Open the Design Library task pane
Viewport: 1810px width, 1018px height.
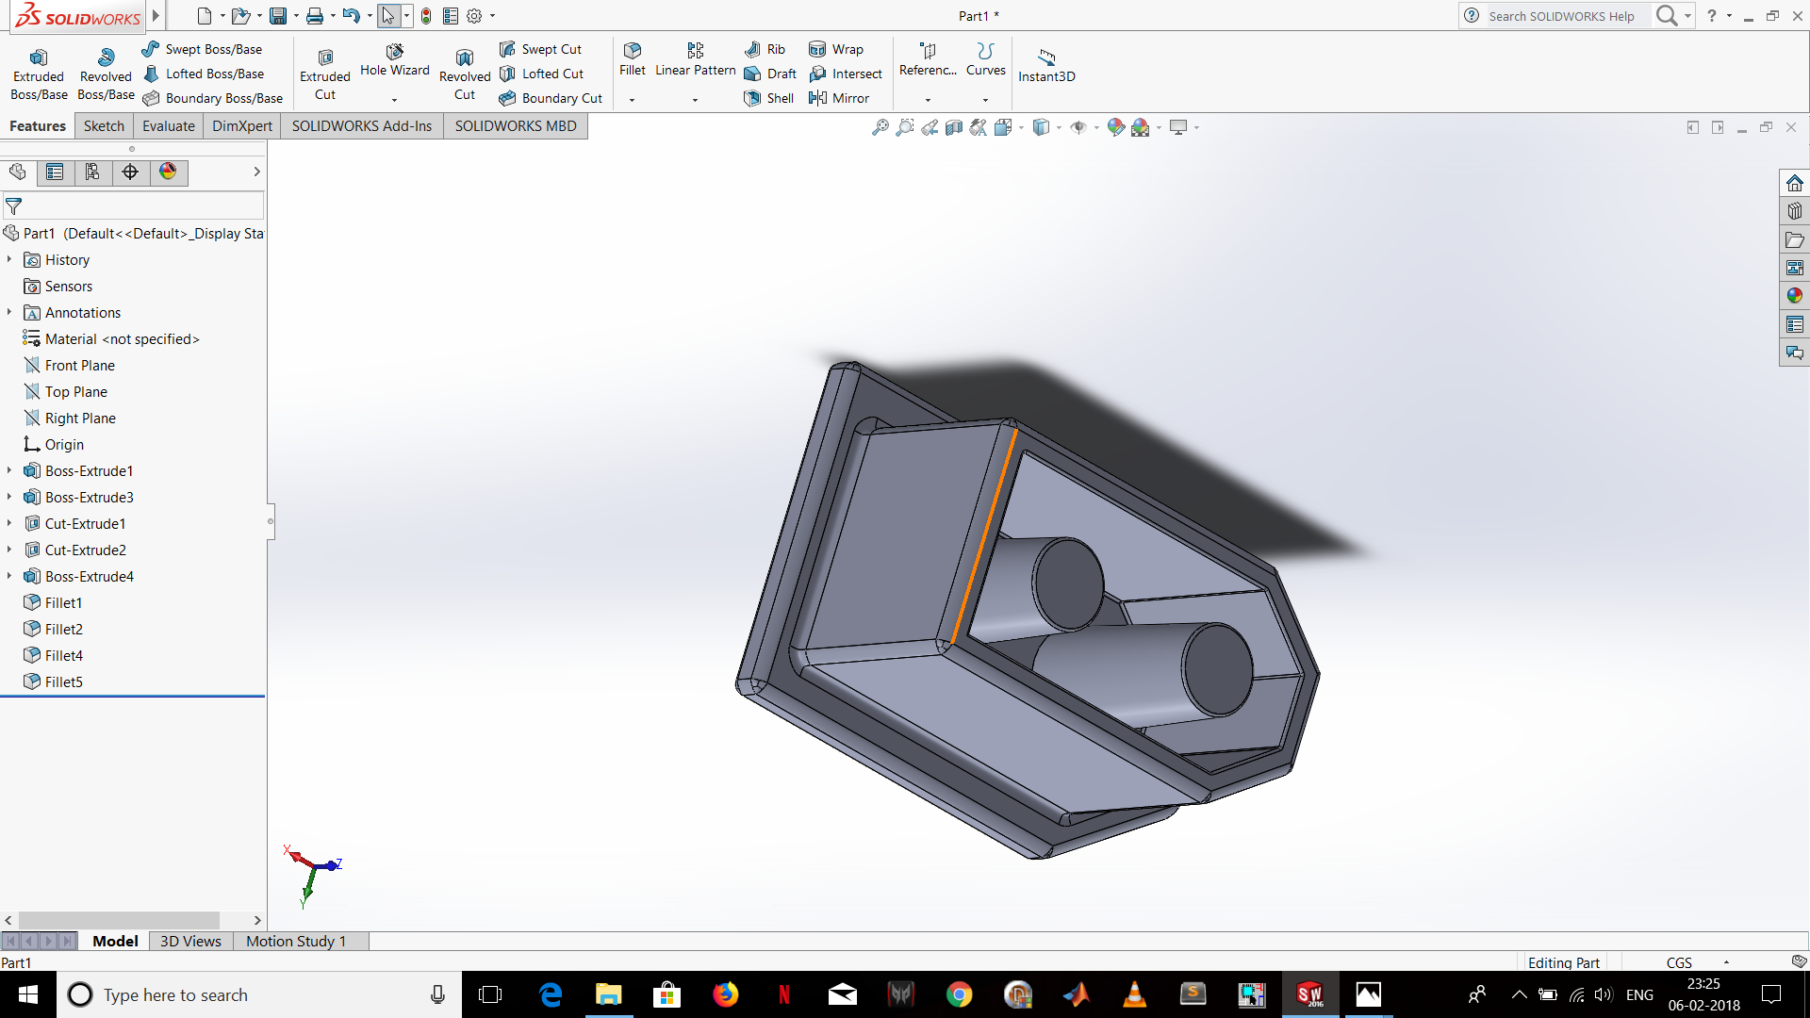click(1794, 211)
